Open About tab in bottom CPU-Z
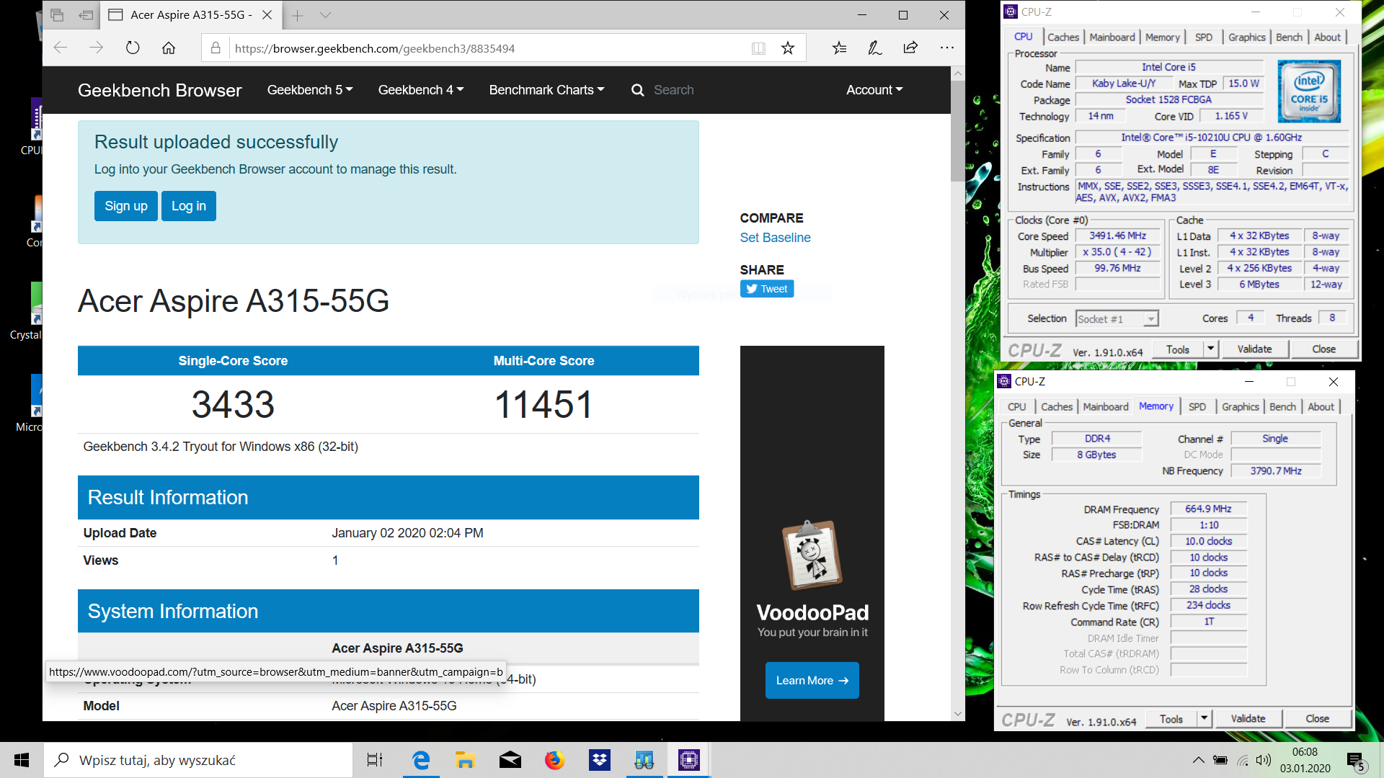This screenshot has height=778, width=1384. (1321, 407)
